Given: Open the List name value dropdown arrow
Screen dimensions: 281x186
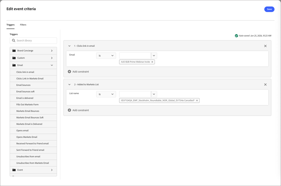Looking at the screenshot, I should [x=154, y=94].
